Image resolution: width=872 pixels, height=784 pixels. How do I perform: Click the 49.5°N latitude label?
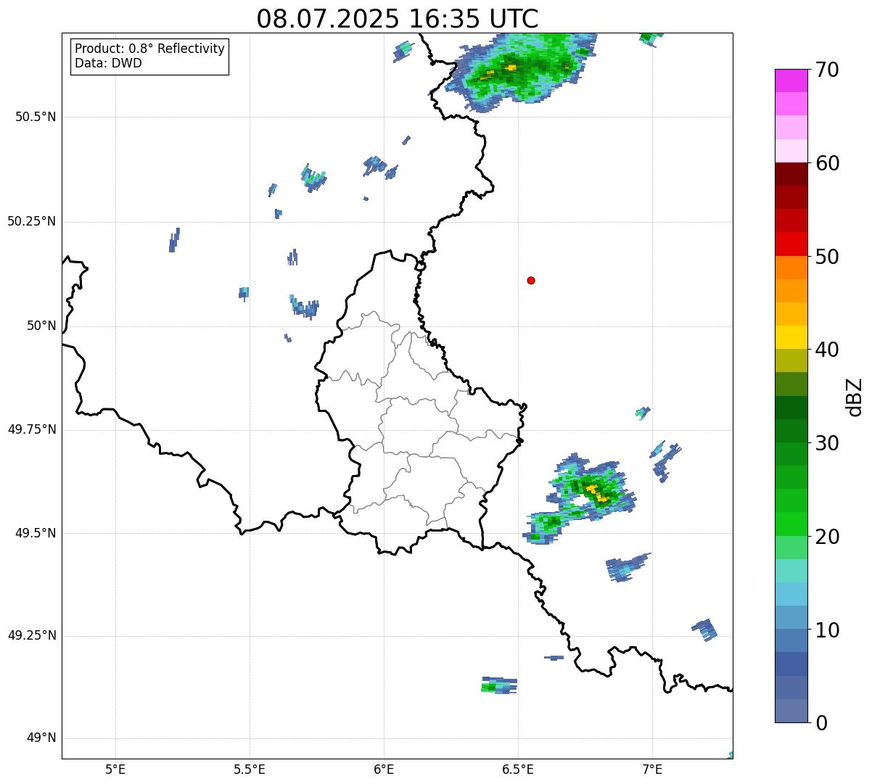click(36, 533)
